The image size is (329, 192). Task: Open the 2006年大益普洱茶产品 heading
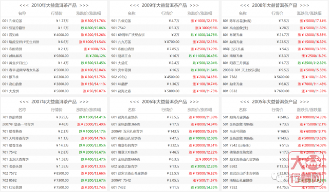click(x=164, y=102)
